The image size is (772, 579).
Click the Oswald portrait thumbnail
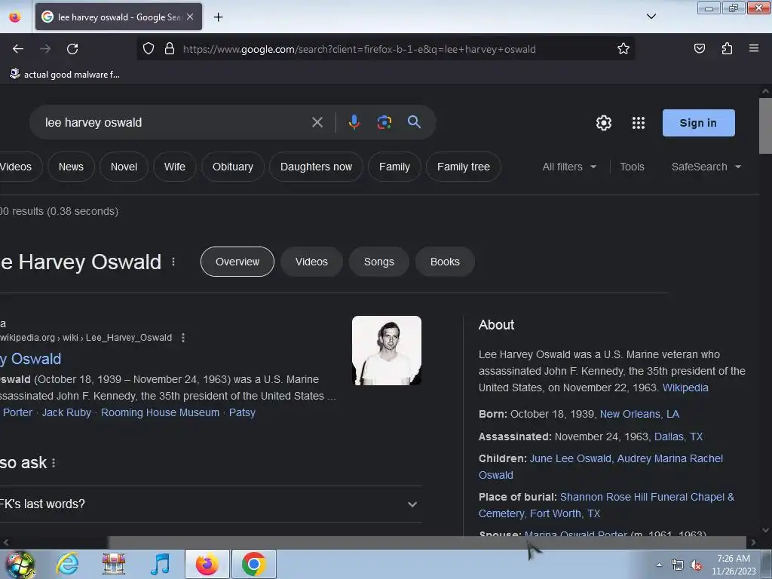(387, 351)
